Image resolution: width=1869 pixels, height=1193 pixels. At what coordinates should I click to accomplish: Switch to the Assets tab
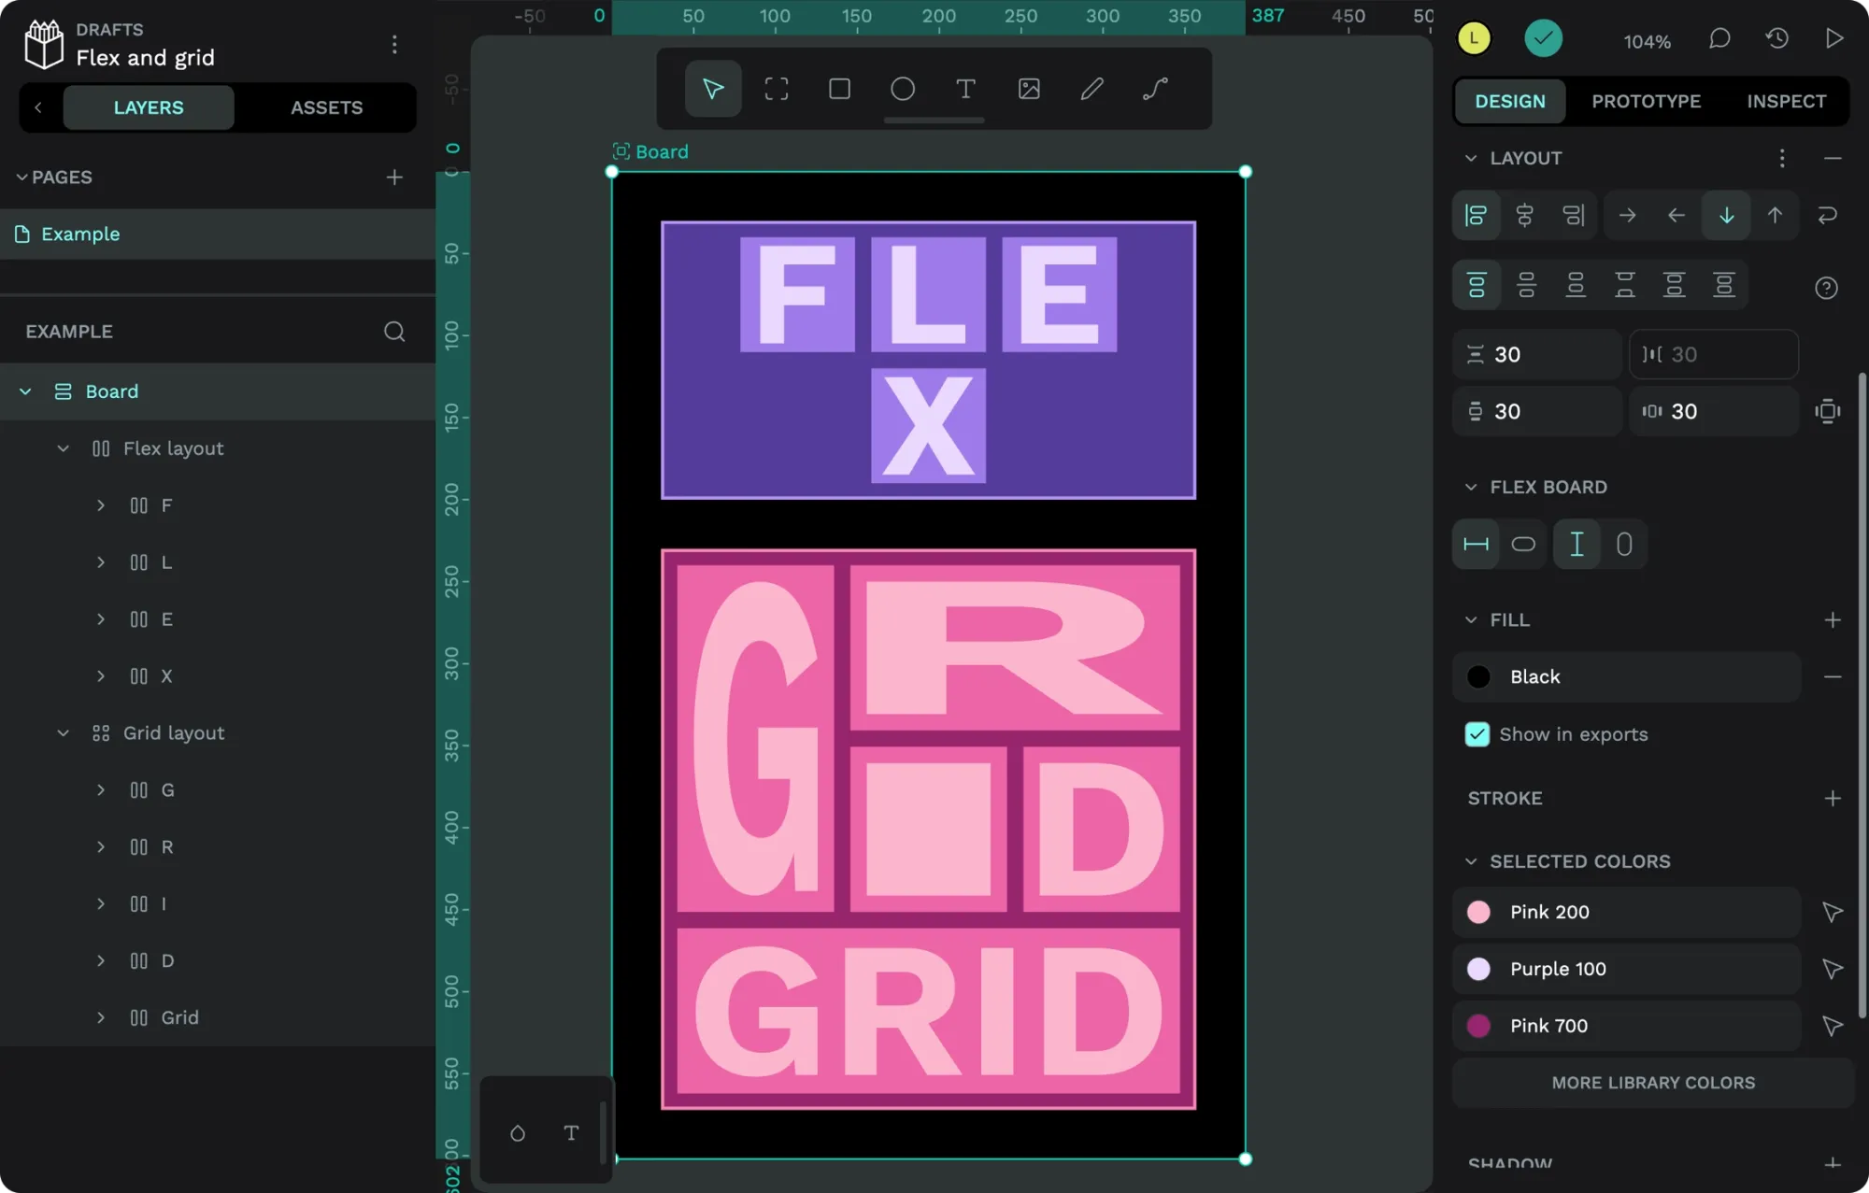[x=326, y=107]
